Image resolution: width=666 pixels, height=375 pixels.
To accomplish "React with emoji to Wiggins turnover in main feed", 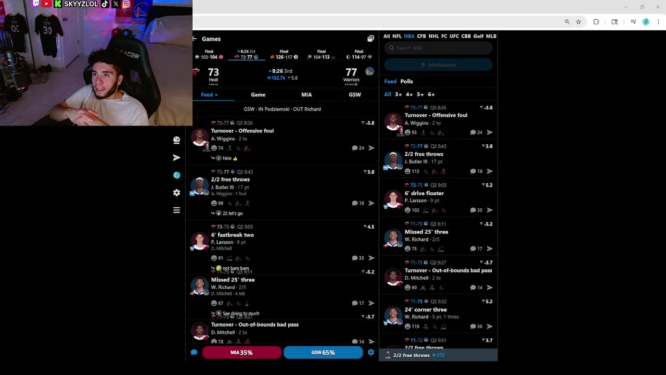I will pyautogui.click(x=214, y=148).
